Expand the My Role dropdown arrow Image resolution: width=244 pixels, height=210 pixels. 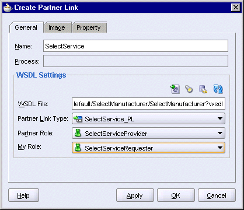pyautogui.click(x=220, y=148)
